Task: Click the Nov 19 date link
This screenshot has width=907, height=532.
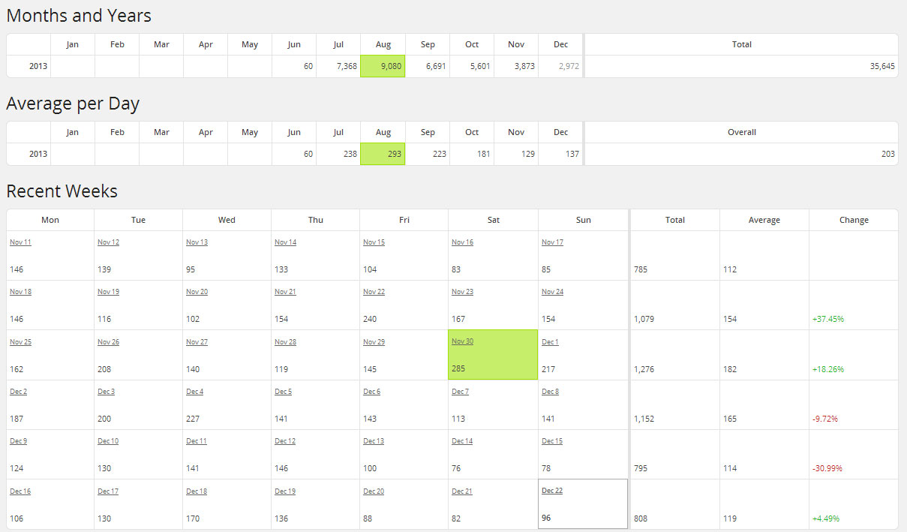Action: [108, 292]
